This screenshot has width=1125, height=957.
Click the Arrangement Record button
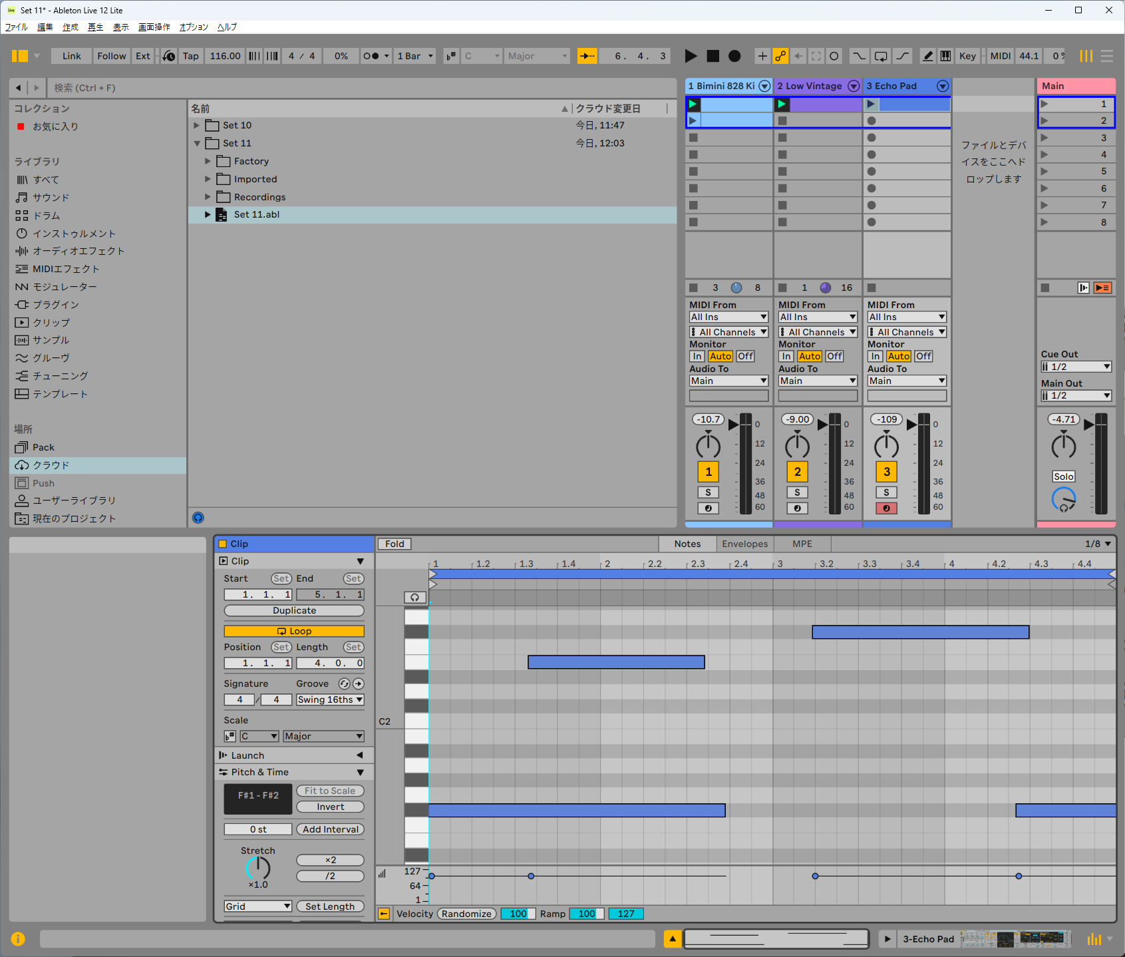[734, 56]
